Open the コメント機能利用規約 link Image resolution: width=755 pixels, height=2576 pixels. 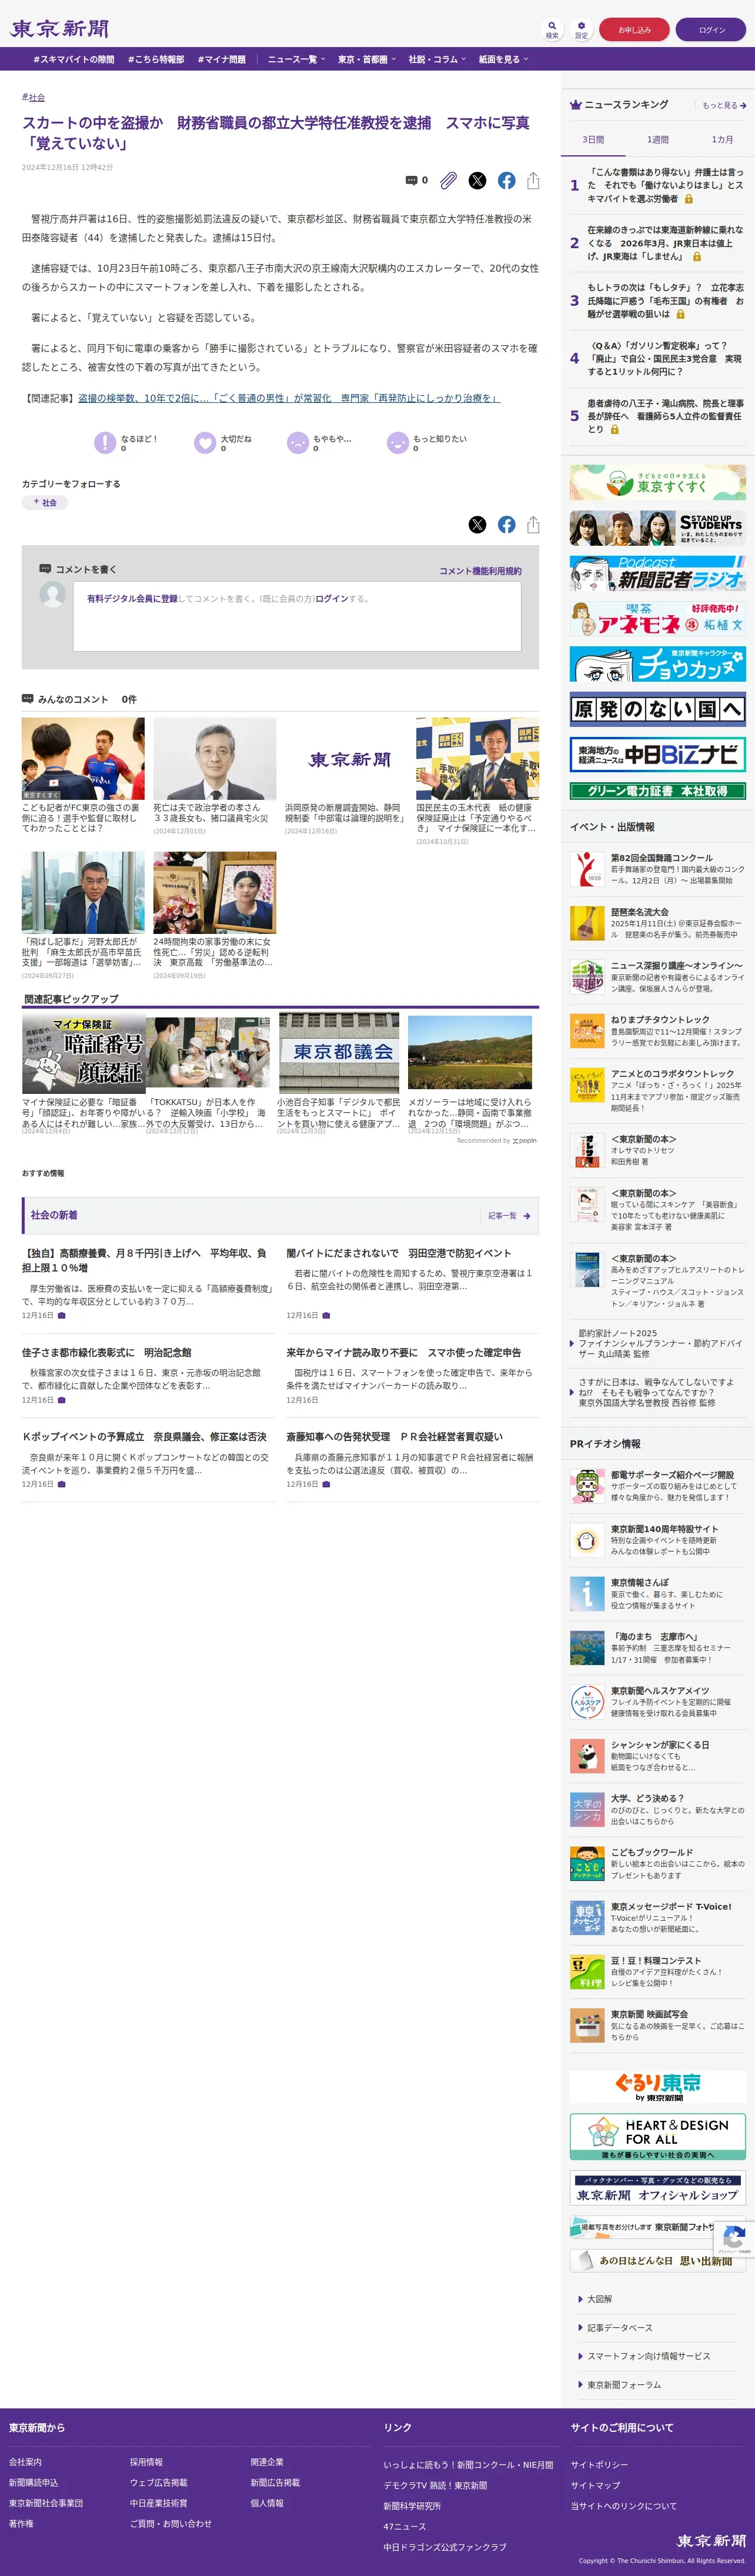tap(480, 571)
